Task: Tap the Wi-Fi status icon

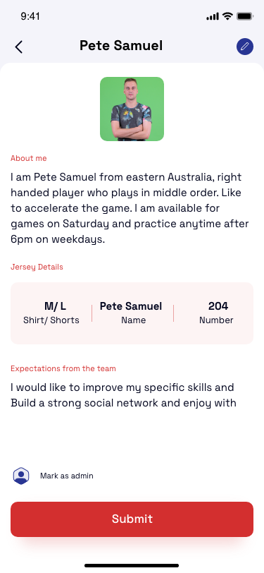Action: (x=227, y=16)
